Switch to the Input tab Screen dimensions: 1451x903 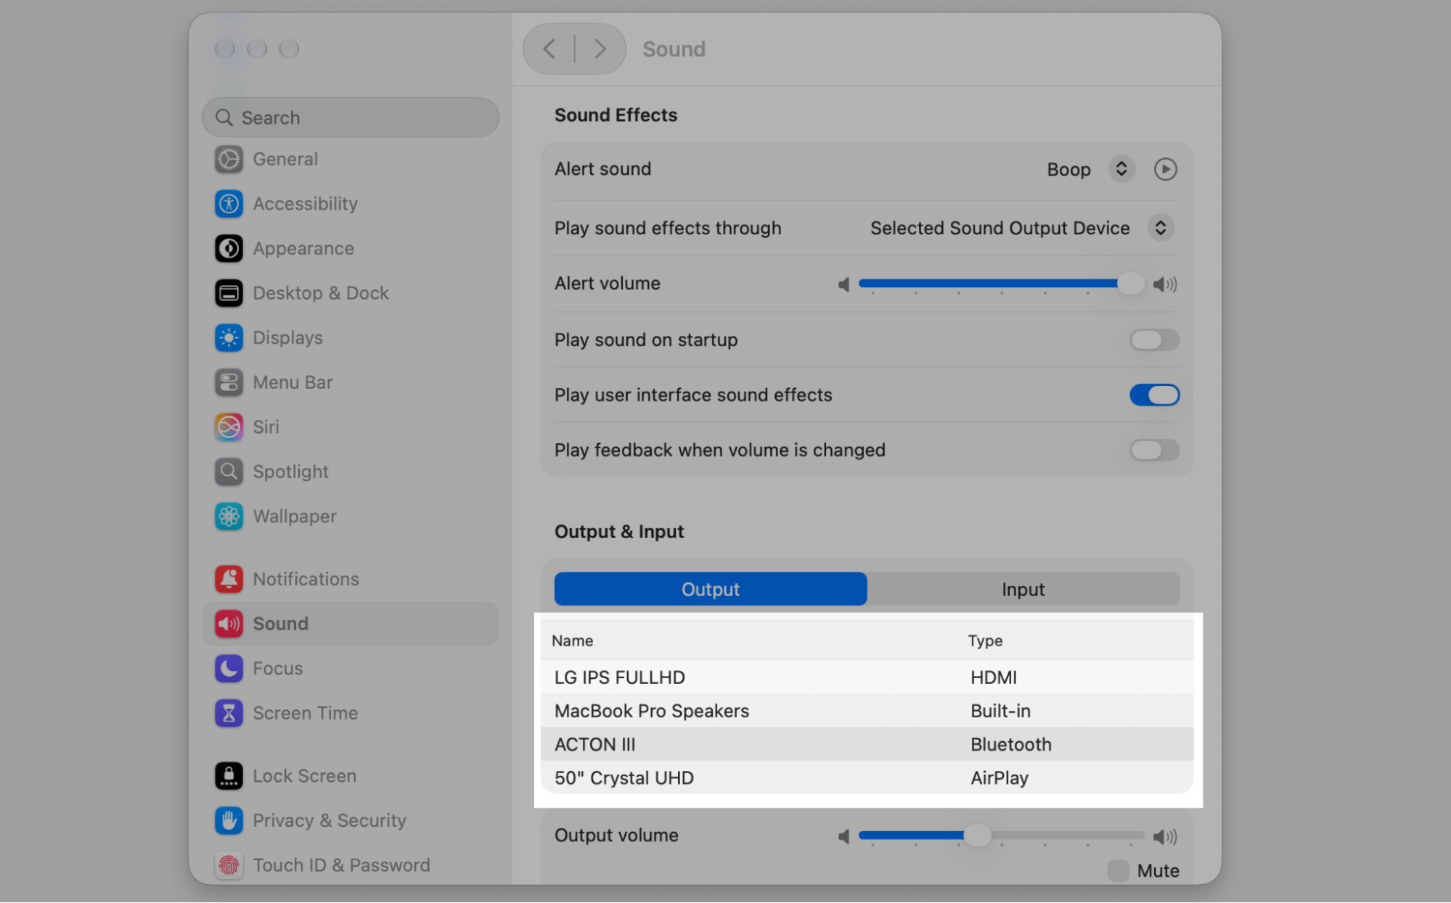tap(1023, 589)
